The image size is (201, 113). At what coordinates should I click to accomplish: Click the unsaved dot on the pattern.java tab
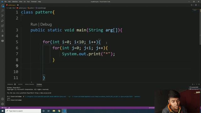tap(18, 5)
